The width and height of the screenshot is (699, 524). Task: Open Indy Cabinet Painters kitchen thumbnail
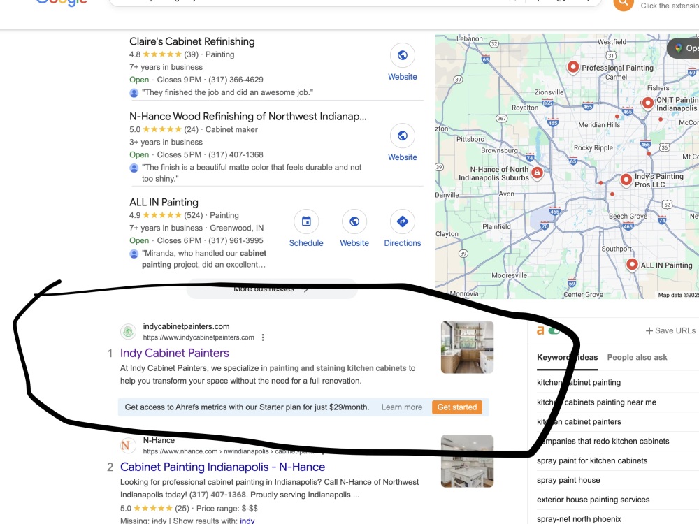pos(467,347)
